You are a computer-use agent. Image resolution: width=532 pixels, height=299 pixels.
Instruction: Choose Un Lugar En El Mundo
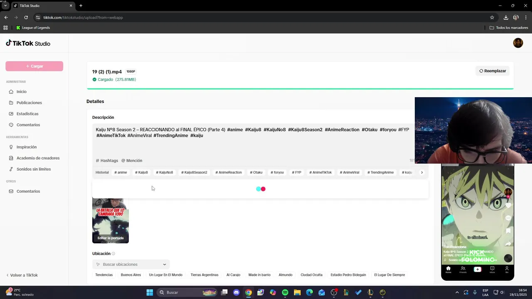[165, 275]
